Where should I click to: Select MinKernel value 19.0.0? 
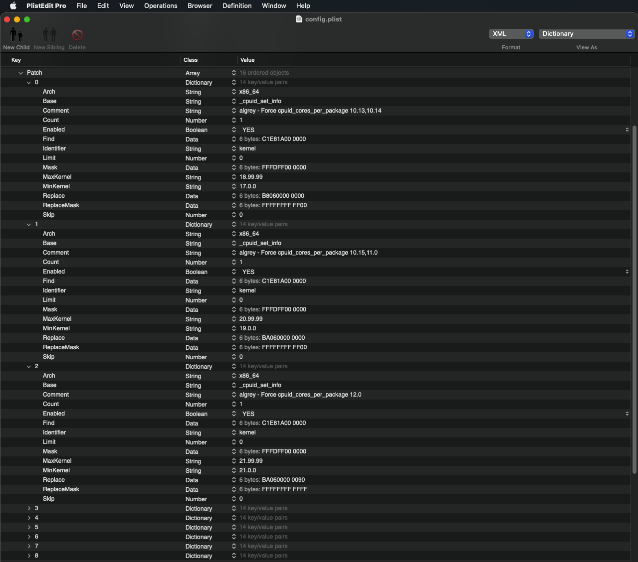(247, 328)
